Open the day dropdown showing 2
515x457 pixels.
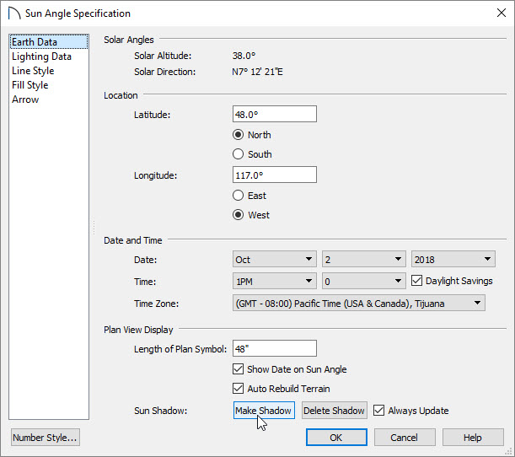tap(364, 259)
